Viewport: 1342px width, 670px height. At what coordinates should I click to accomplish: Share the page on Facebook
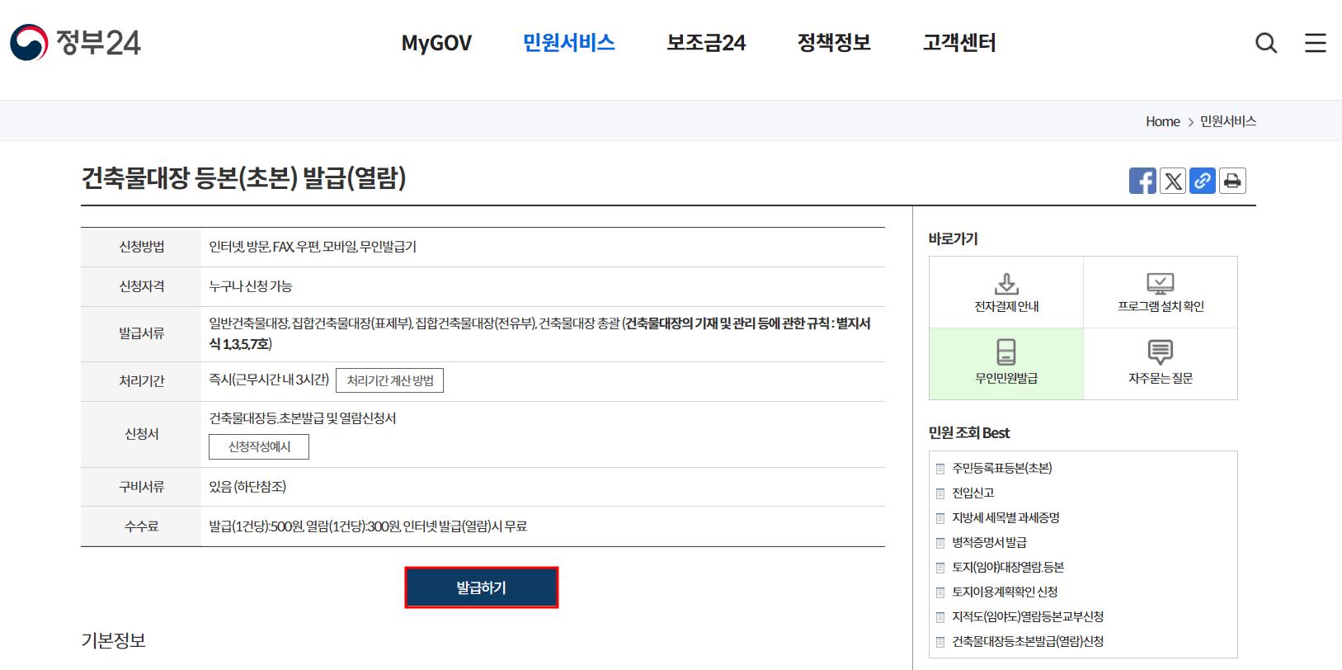point(1142,181)
